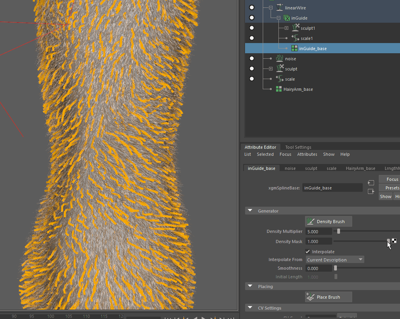Open the Interpolate From dropdown
400x319 pixels.
pos(335,259)
